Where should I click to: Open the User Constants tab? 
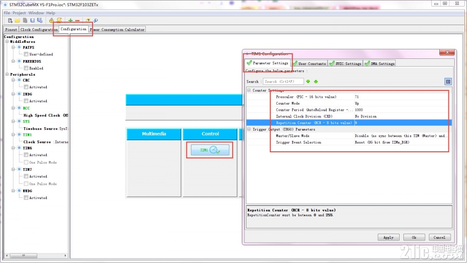[x=309, y=64]
